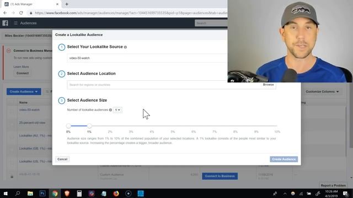The width and height of the screenshot is (353, 198).
Task: Click the Create Audience dialog button
Action: [x=284, y=159]
